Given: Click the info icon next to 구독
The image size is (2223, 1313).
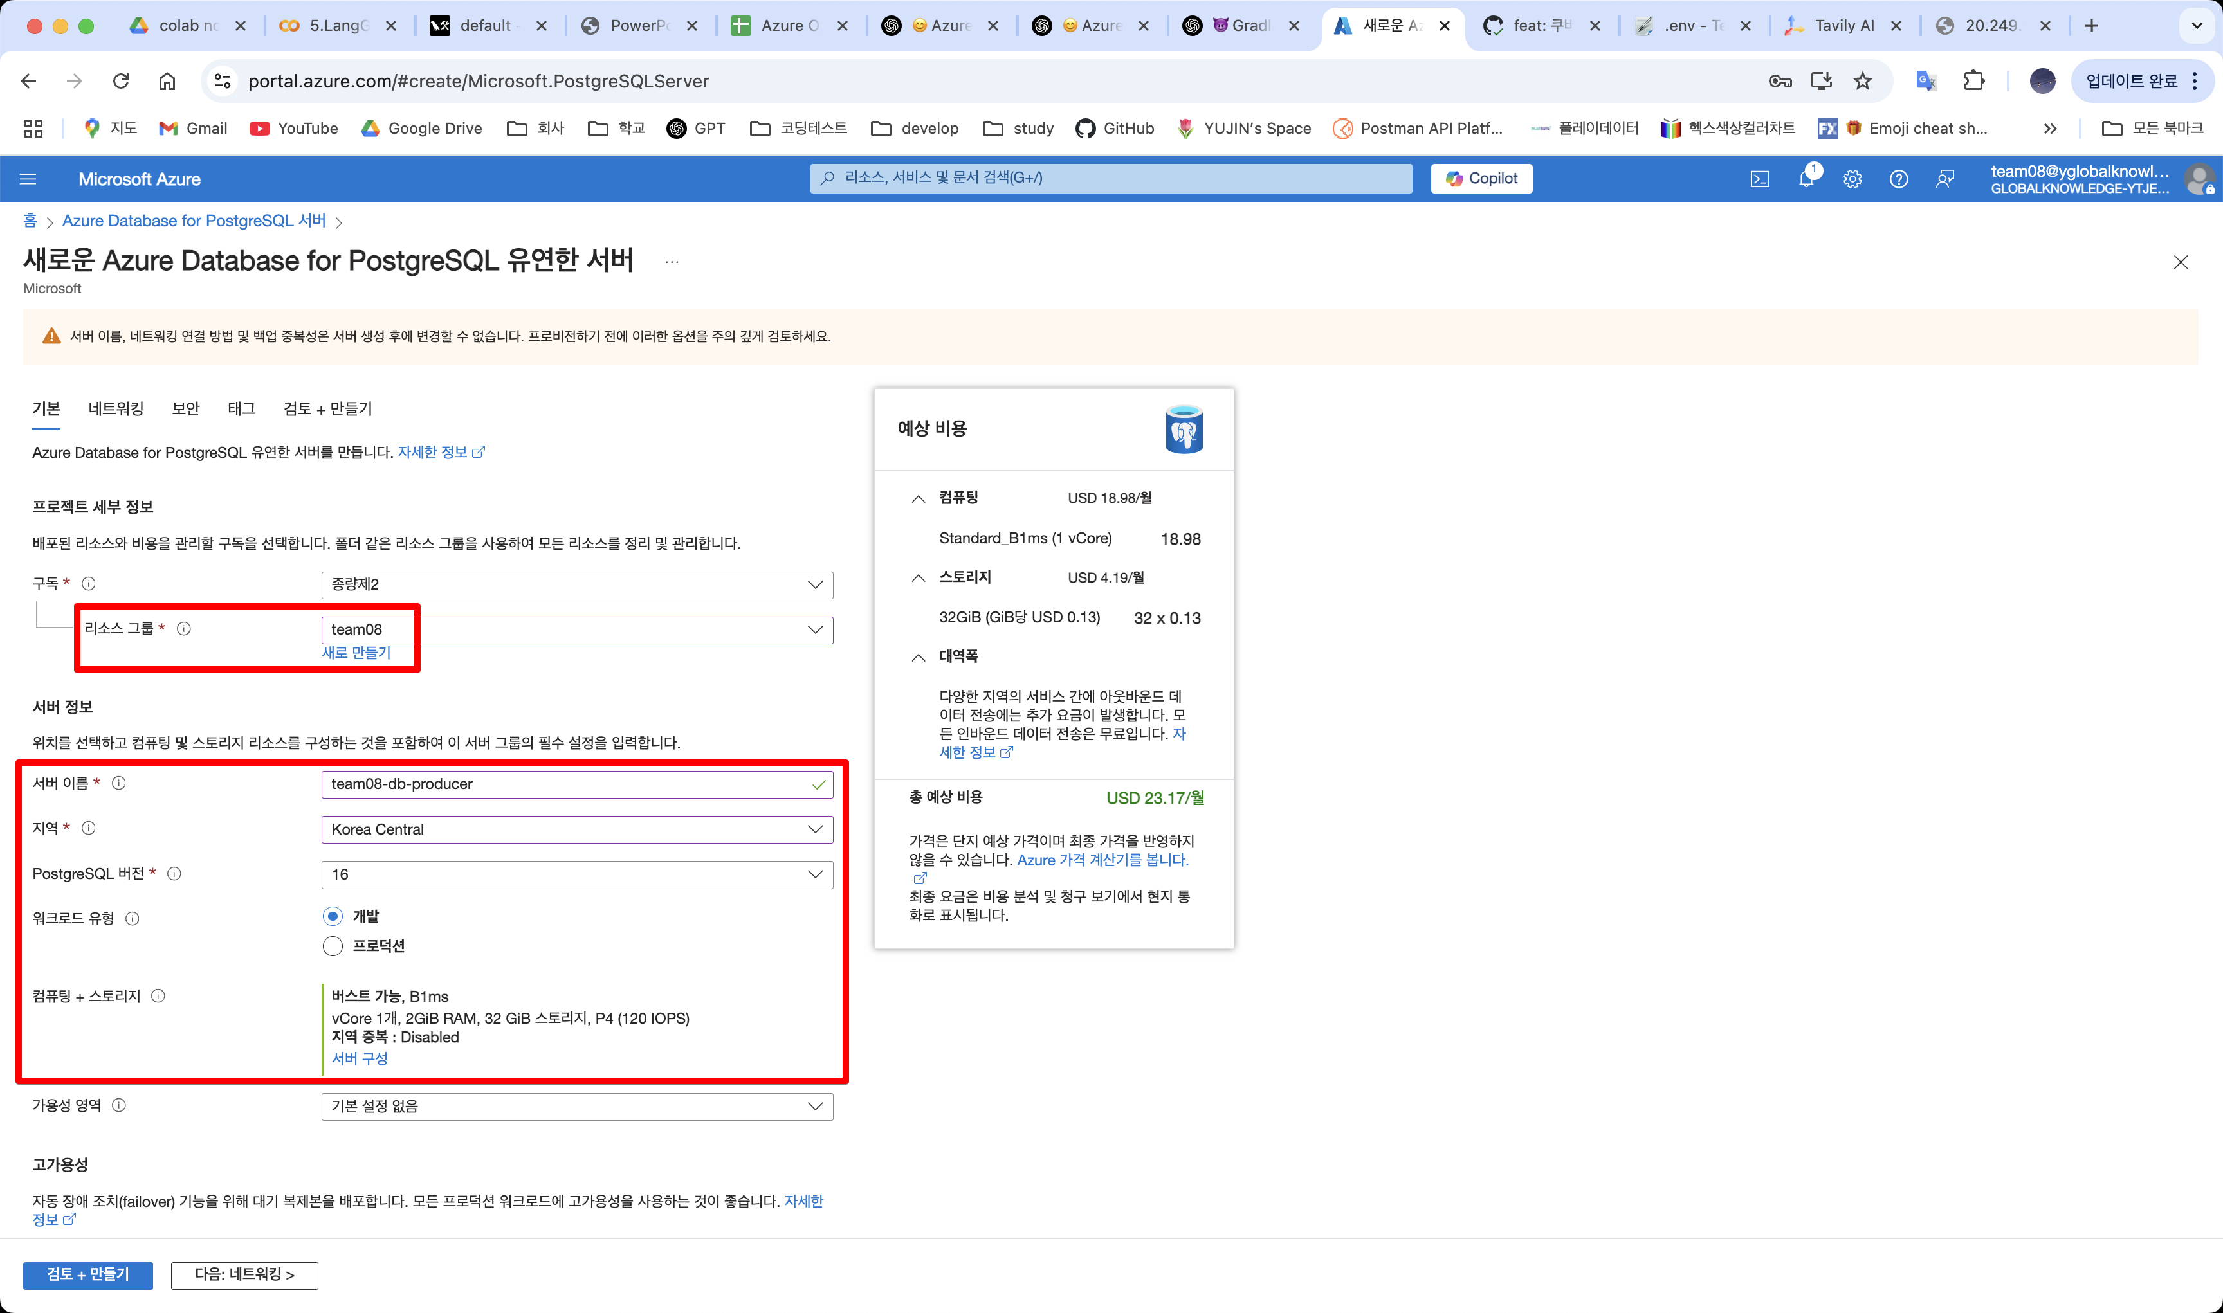Looking at the screenshot, I should 89,584.
